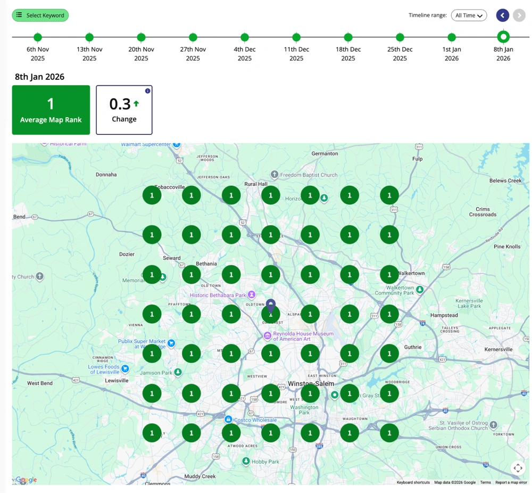The image size is (532, 493).
Task: Click the Kernersville map label
Action: pyautogui.click(x=498, y=349)
